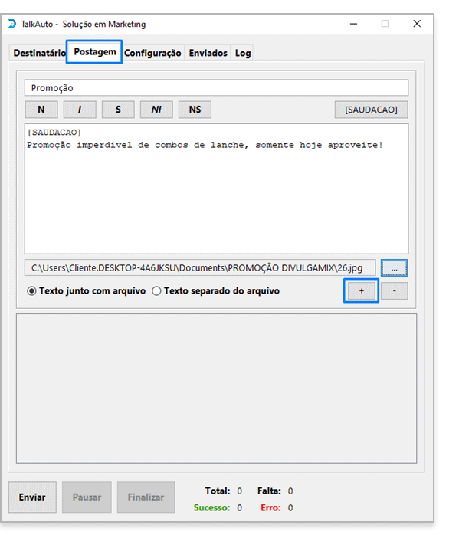
Task: Apply bold italic with NI button
Action: click(x=156, y=110)
